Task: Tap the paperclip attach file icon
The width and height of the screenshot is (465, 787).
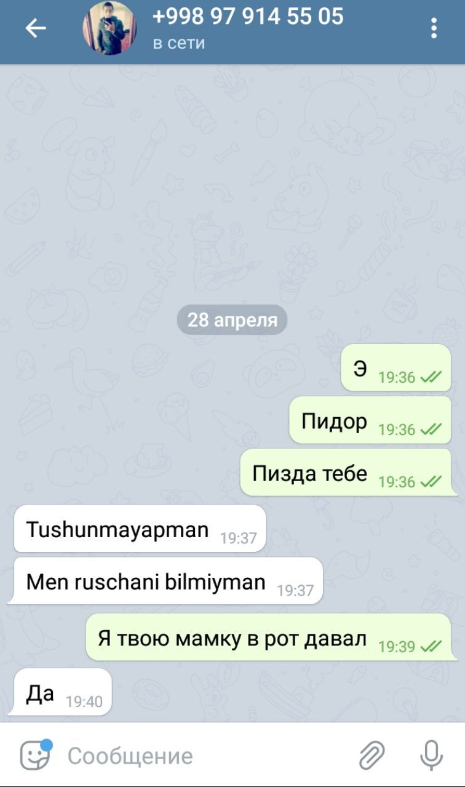Action: [372, 756]
